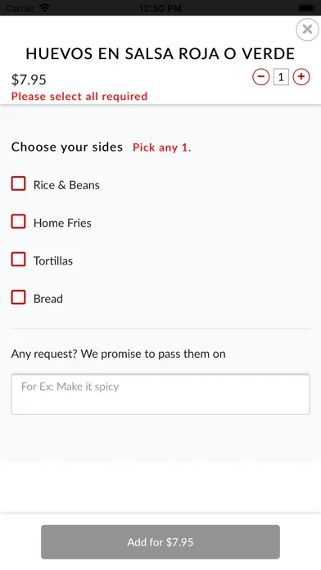Image resolution: width=321 pixels, height=570 pixels.
Task: Enable the Tortillas checkbox
Action: pos(19,259)
